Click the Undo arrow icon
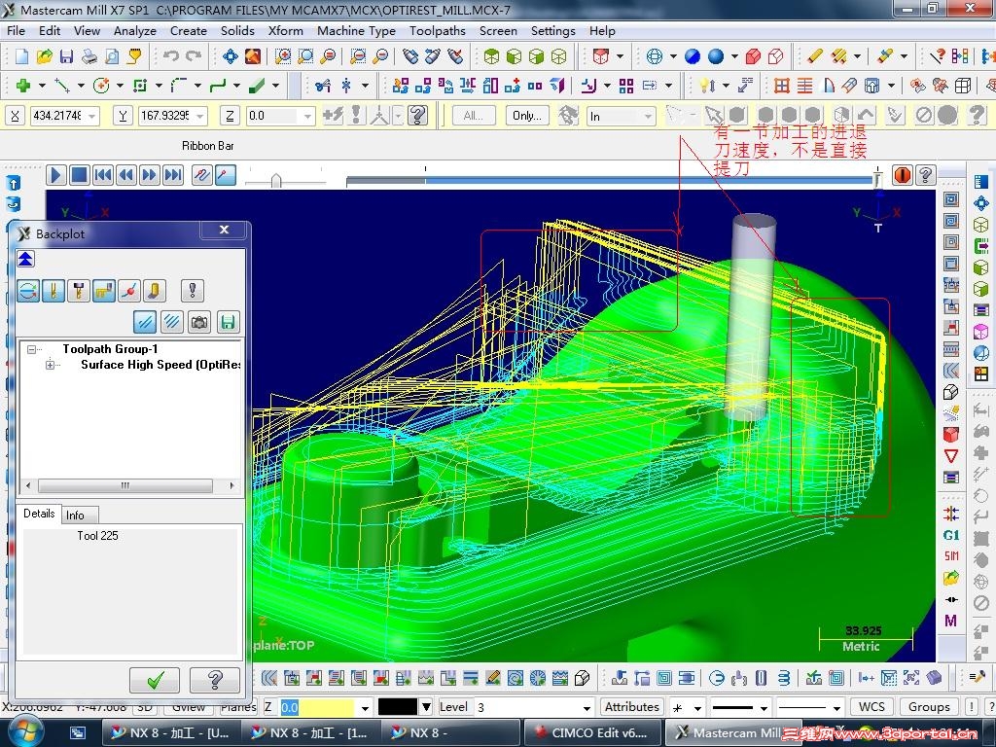The height and width of the screenshot is (747, 996). coord(171,56)
